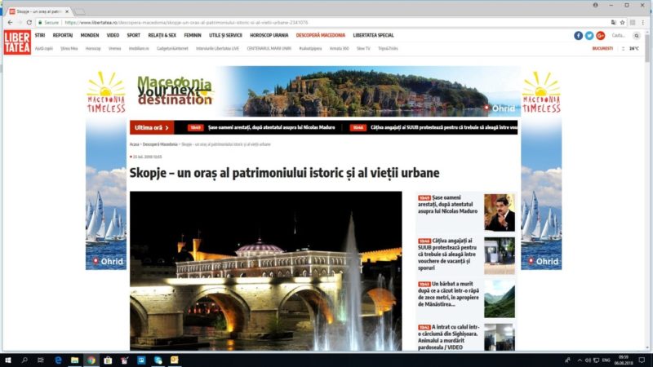Open the SPORT section

133,35
